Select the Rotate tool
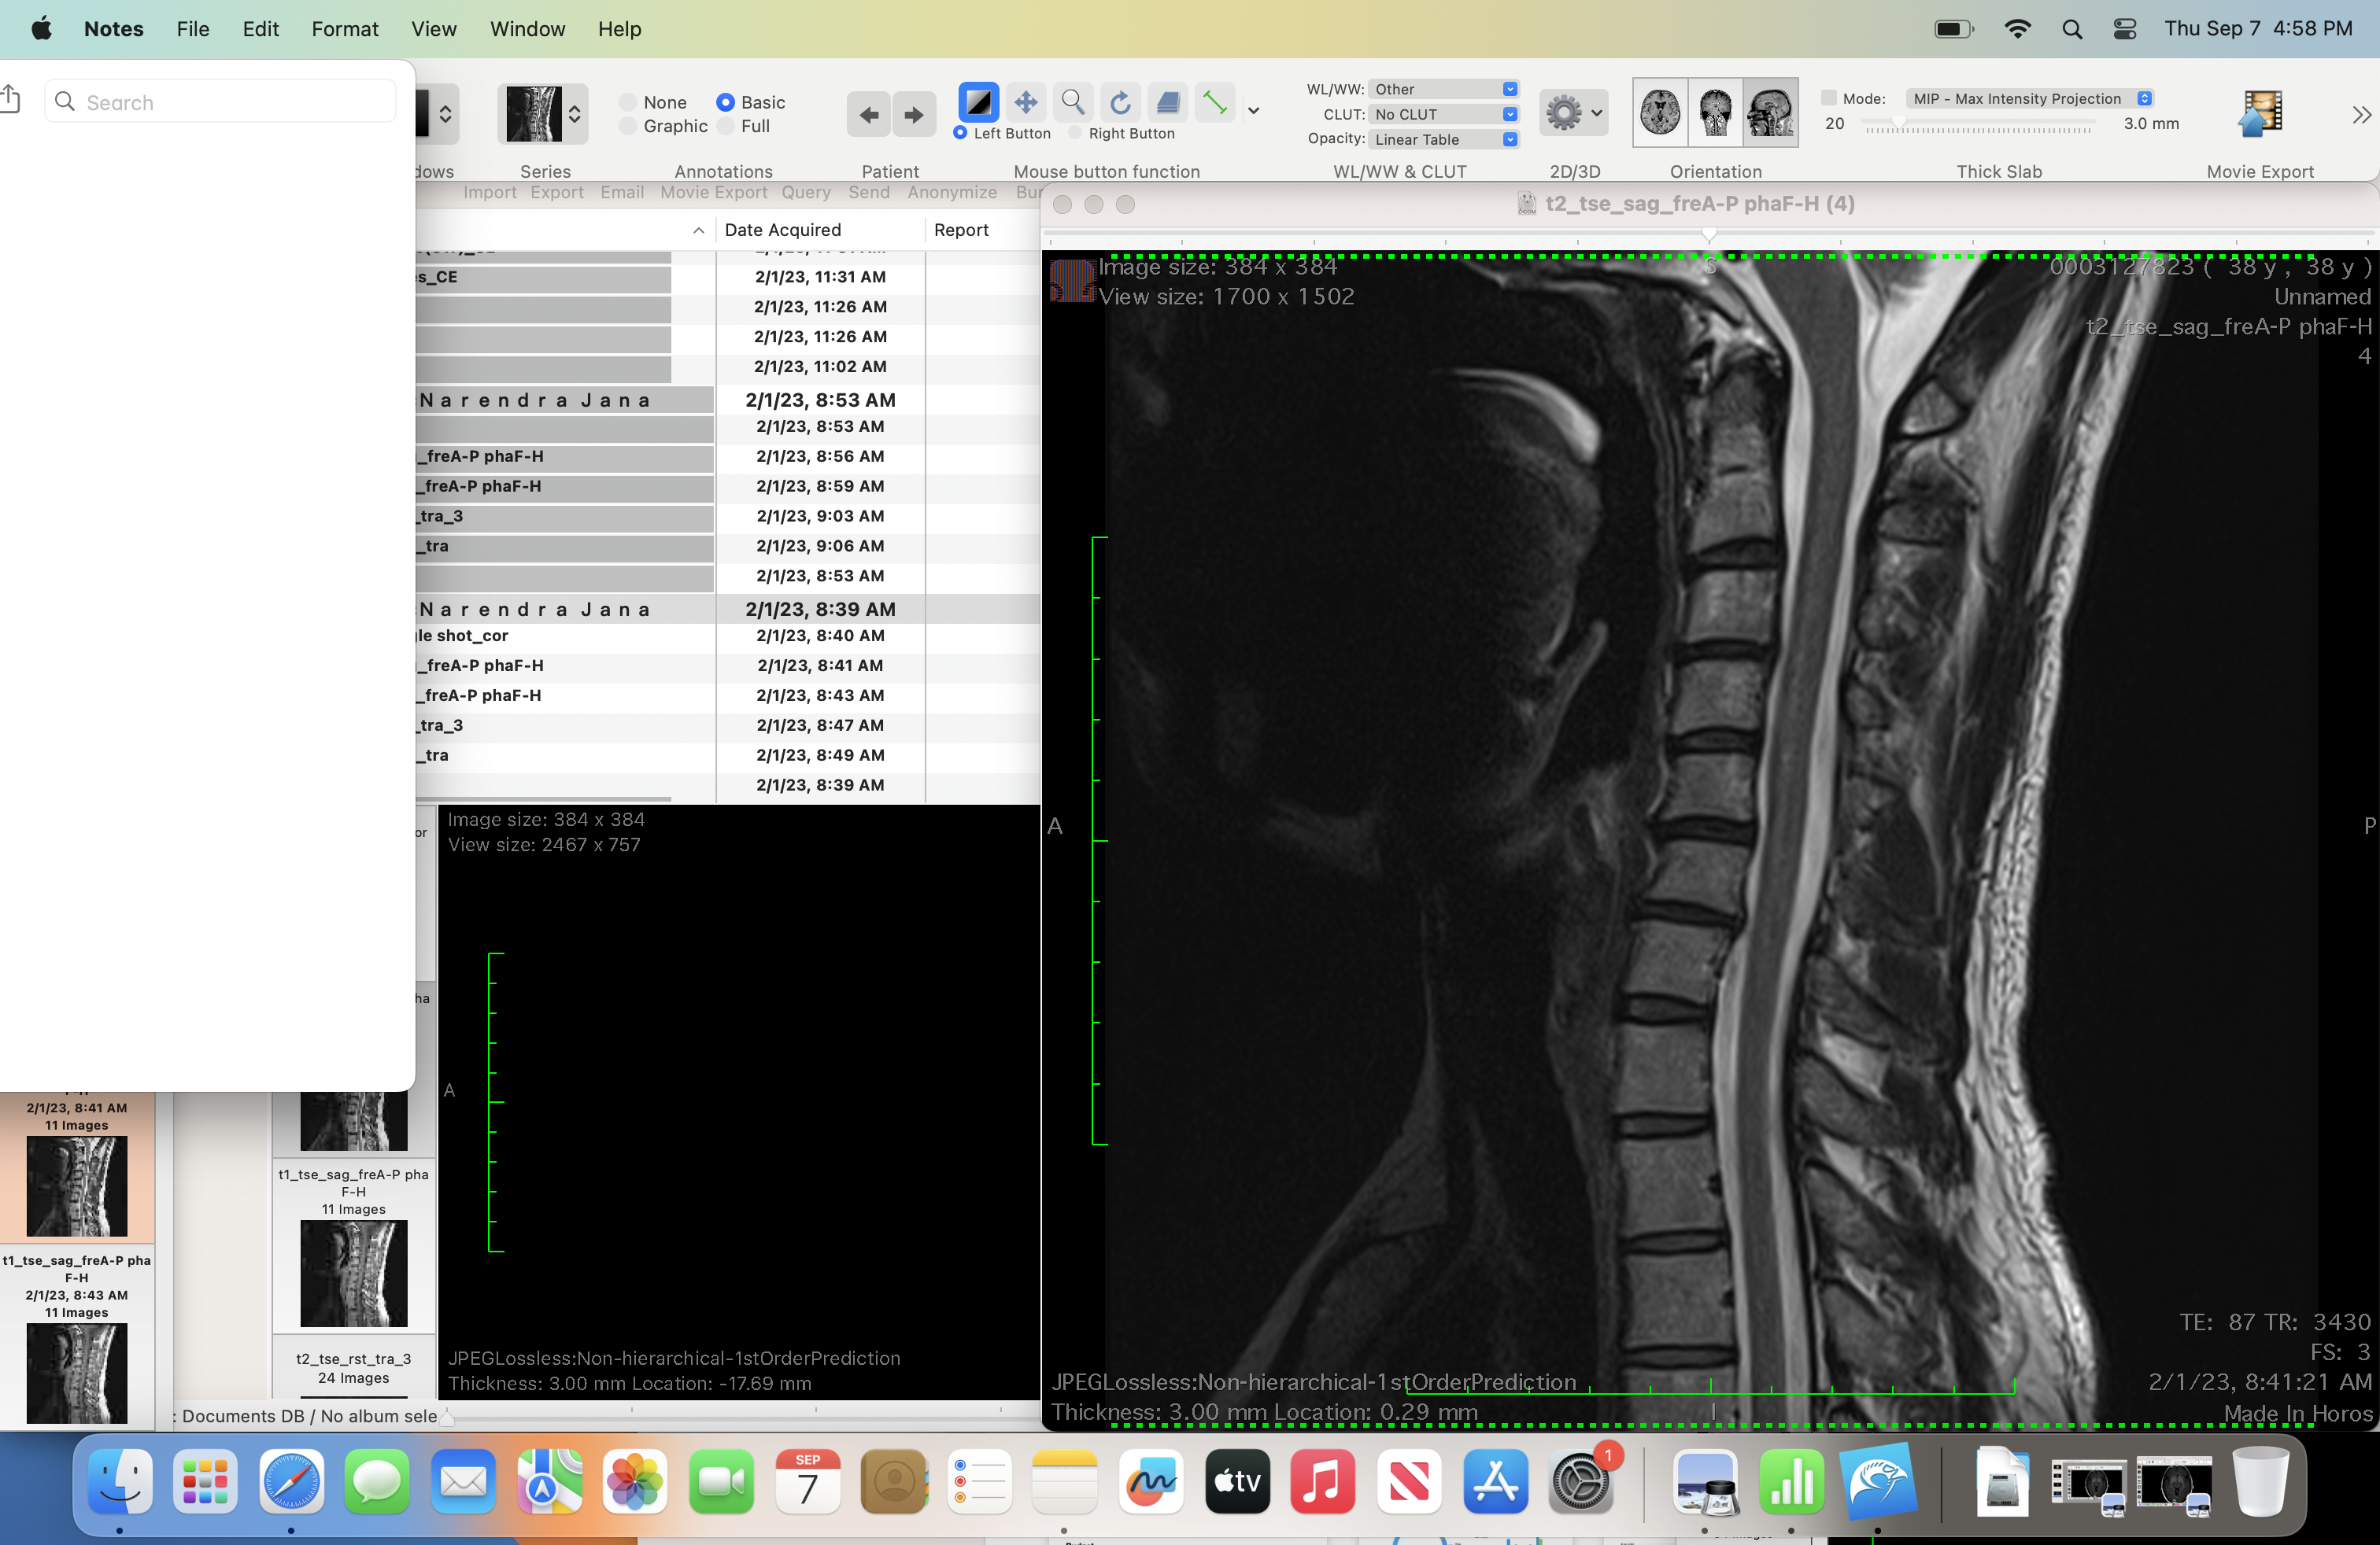Viewport: 2380px width, 1545px height. [x=1120, y=102]
